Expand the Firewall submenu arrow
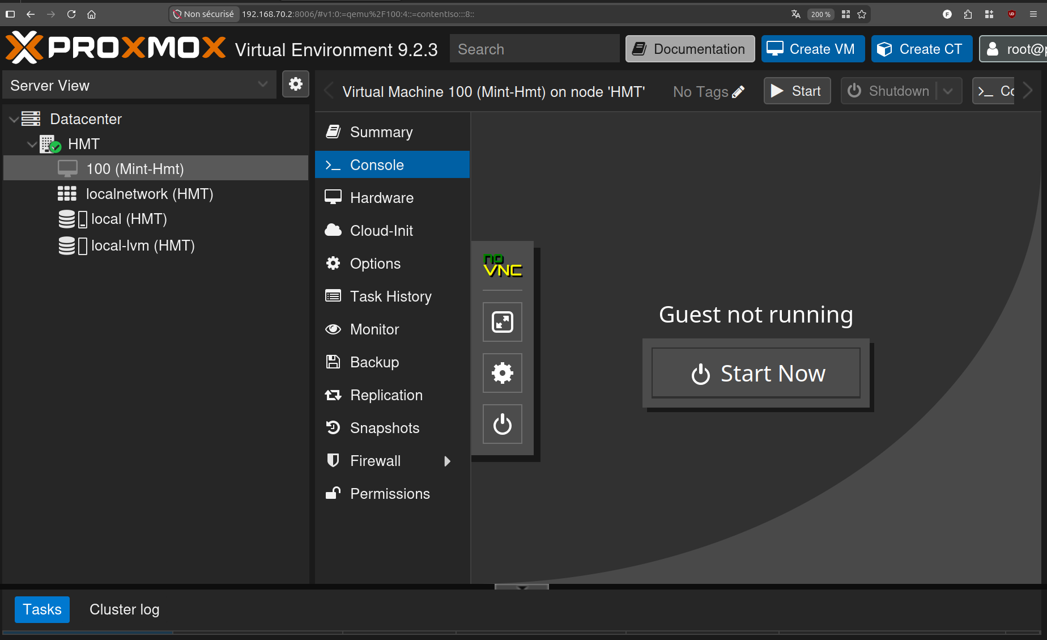Viewport: 1047px width, 640px height. coord(448,461)
